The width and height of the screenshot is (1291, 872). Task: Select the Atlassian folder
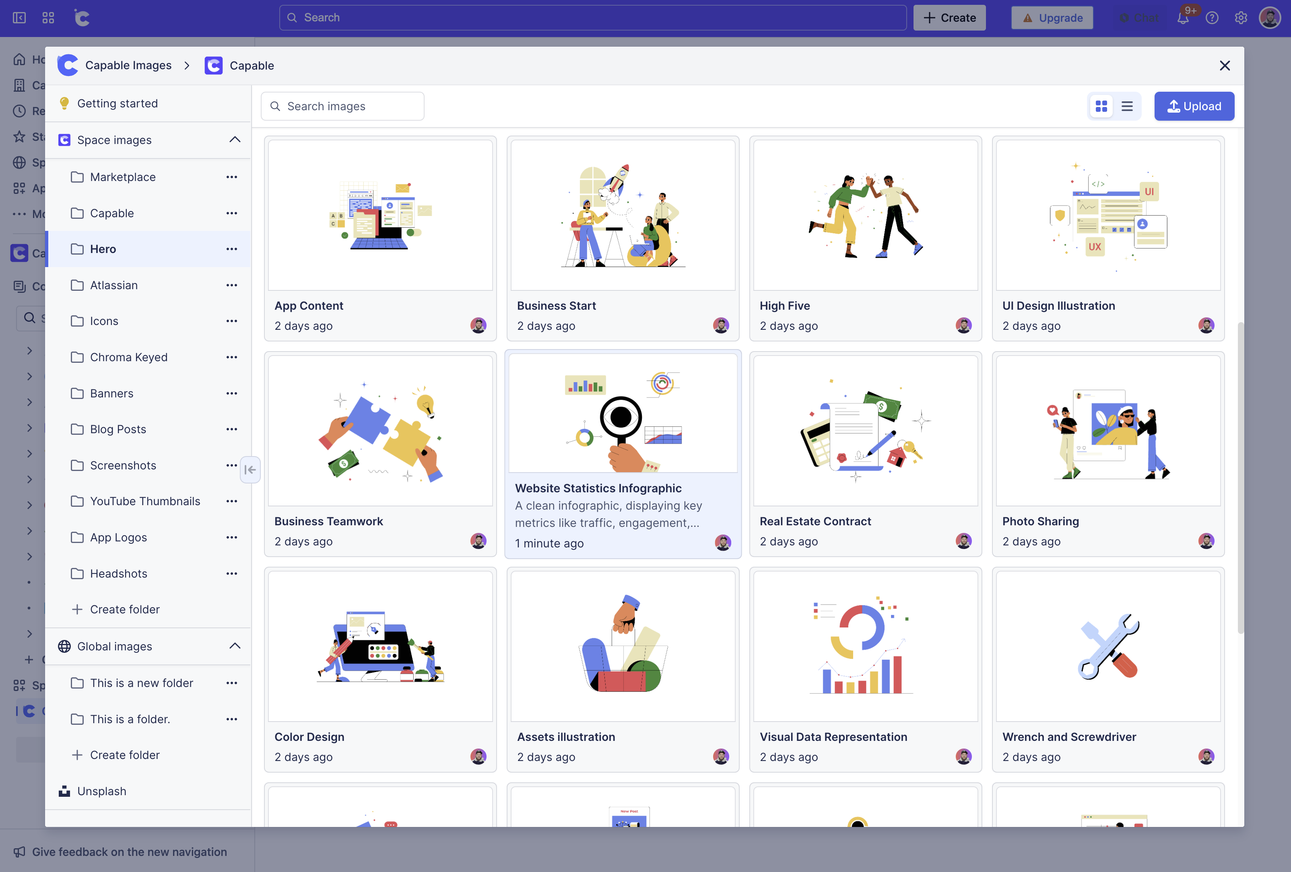tap(114, 285)
